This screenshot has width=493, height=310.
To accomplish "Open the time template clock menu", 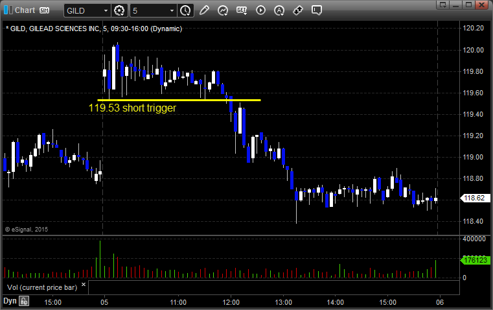I will point(185,10).
